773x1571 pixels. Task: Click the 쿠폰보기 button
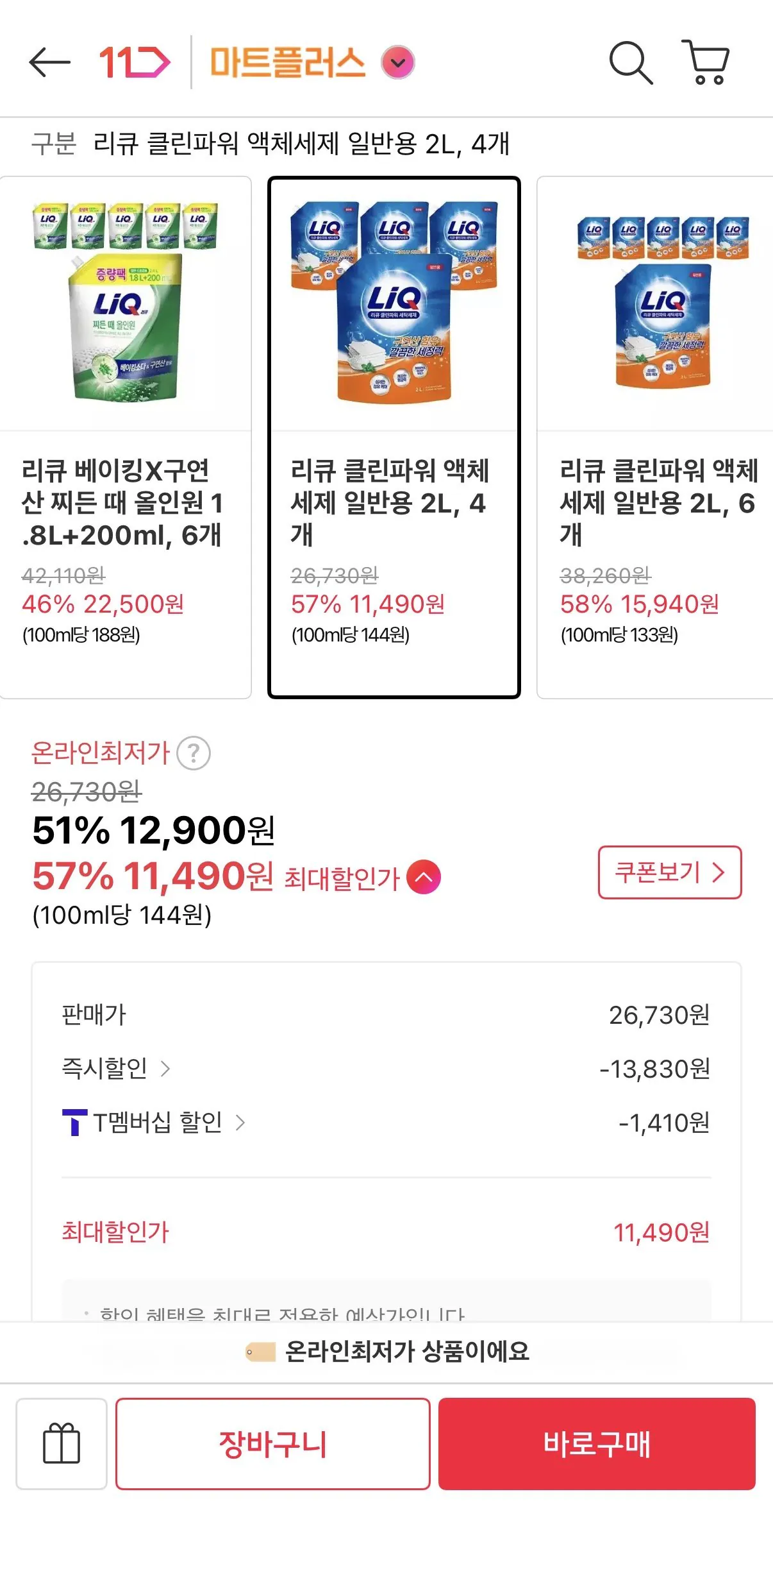[x=670, y=872]
